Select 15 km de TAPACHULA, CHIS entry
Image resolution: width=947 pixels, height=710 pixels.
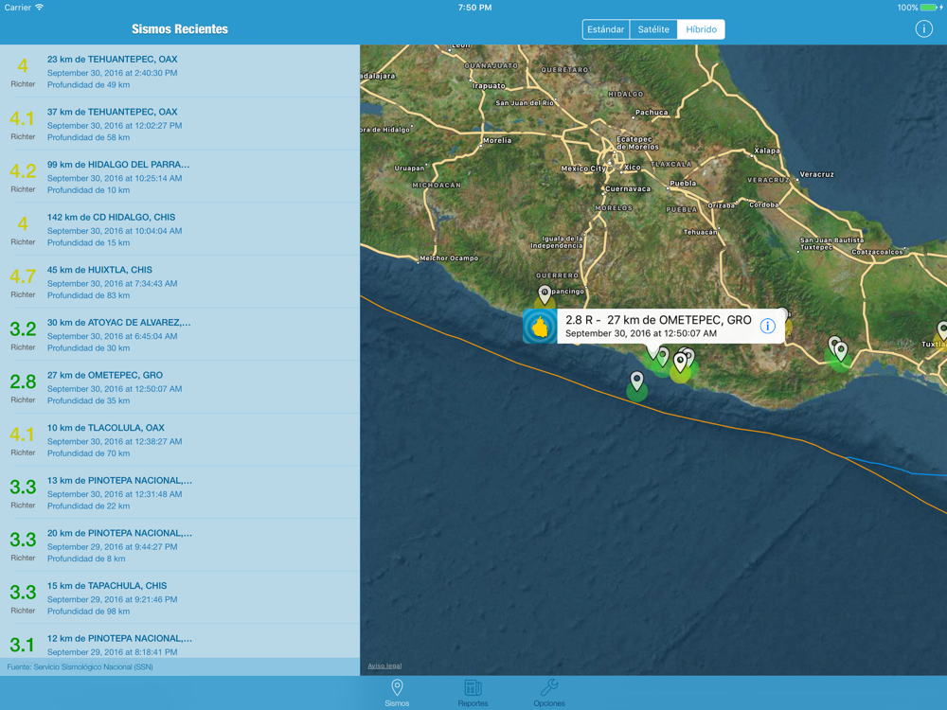(180, 597)
